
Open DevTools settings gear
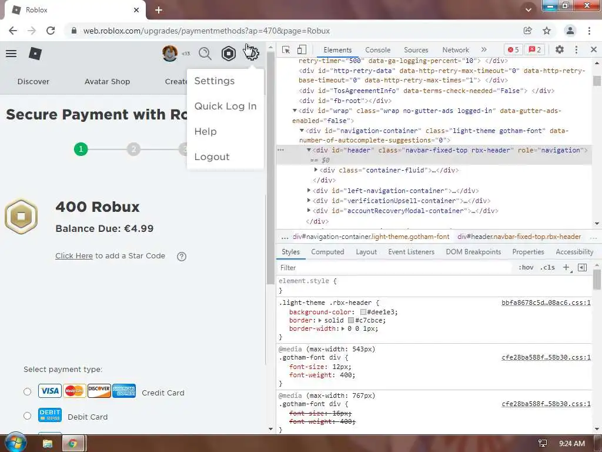coord(560,49)
